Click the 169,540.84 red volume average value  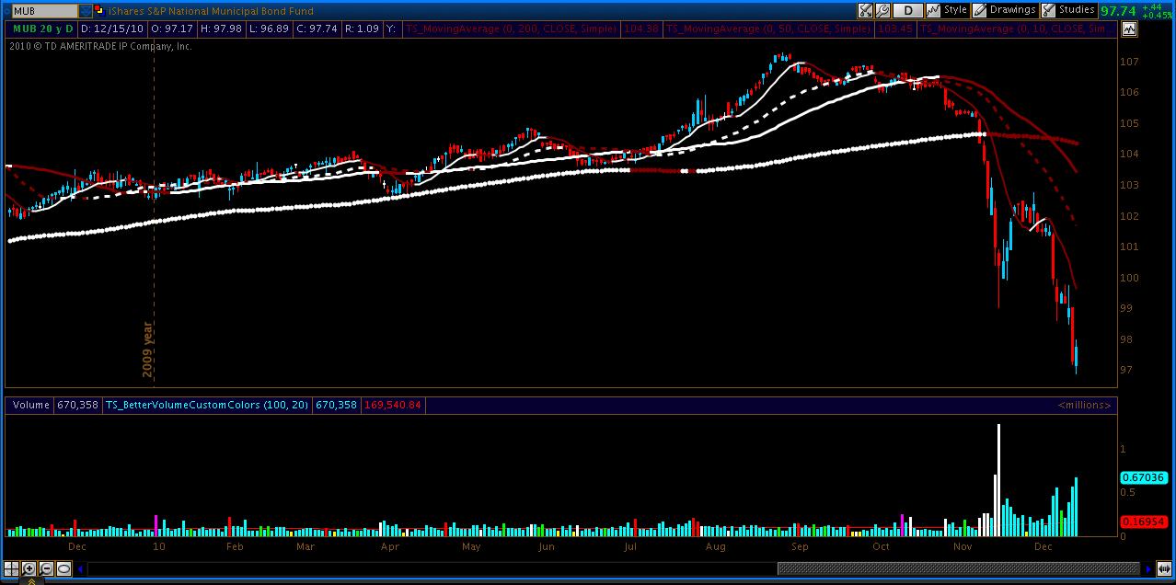[393, 405]
